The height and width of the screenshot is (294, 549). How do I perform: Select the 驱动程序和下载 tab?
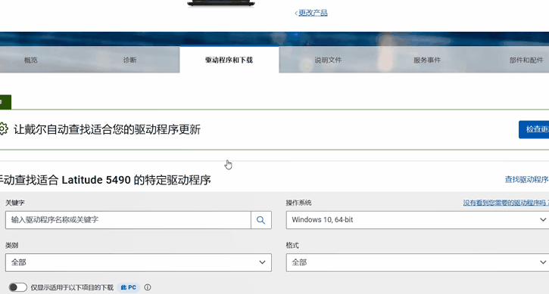[x=229, y=60]
